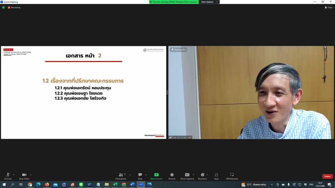Open the taskbar clock showing 13:37
The image size is (335, 188).
click(x=320, y=185)
